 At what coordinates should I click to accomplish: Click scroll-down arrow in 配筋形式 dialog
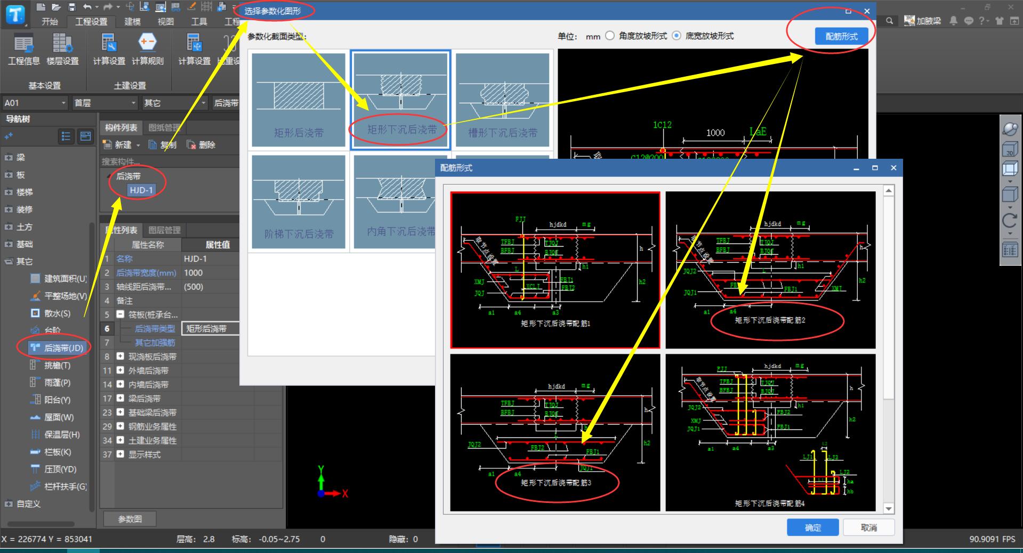tap(889, 509)
